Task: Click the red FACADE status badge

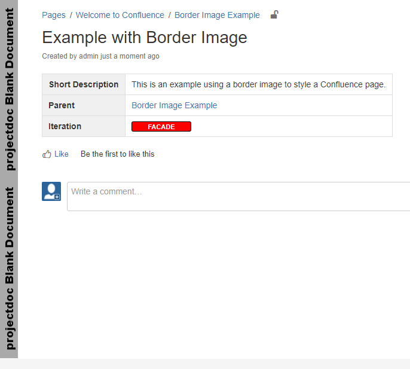Action: (161, 127)
